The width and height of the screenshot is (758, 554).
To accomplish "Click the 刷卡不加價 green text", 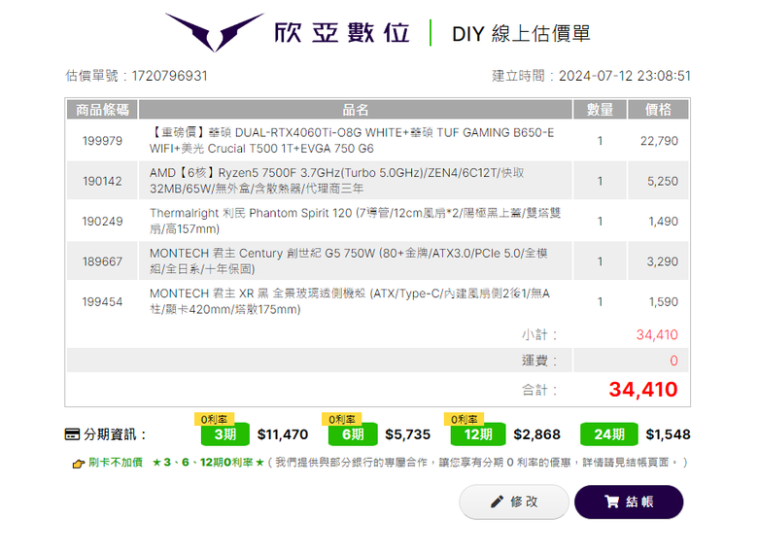I will 116,463.
